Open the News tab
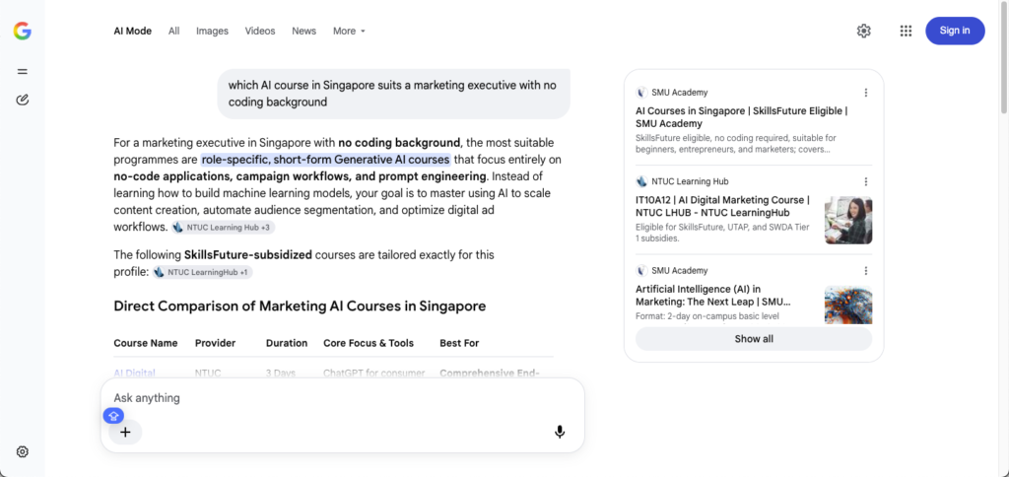The image size is (1009, 477). (303, 31)
